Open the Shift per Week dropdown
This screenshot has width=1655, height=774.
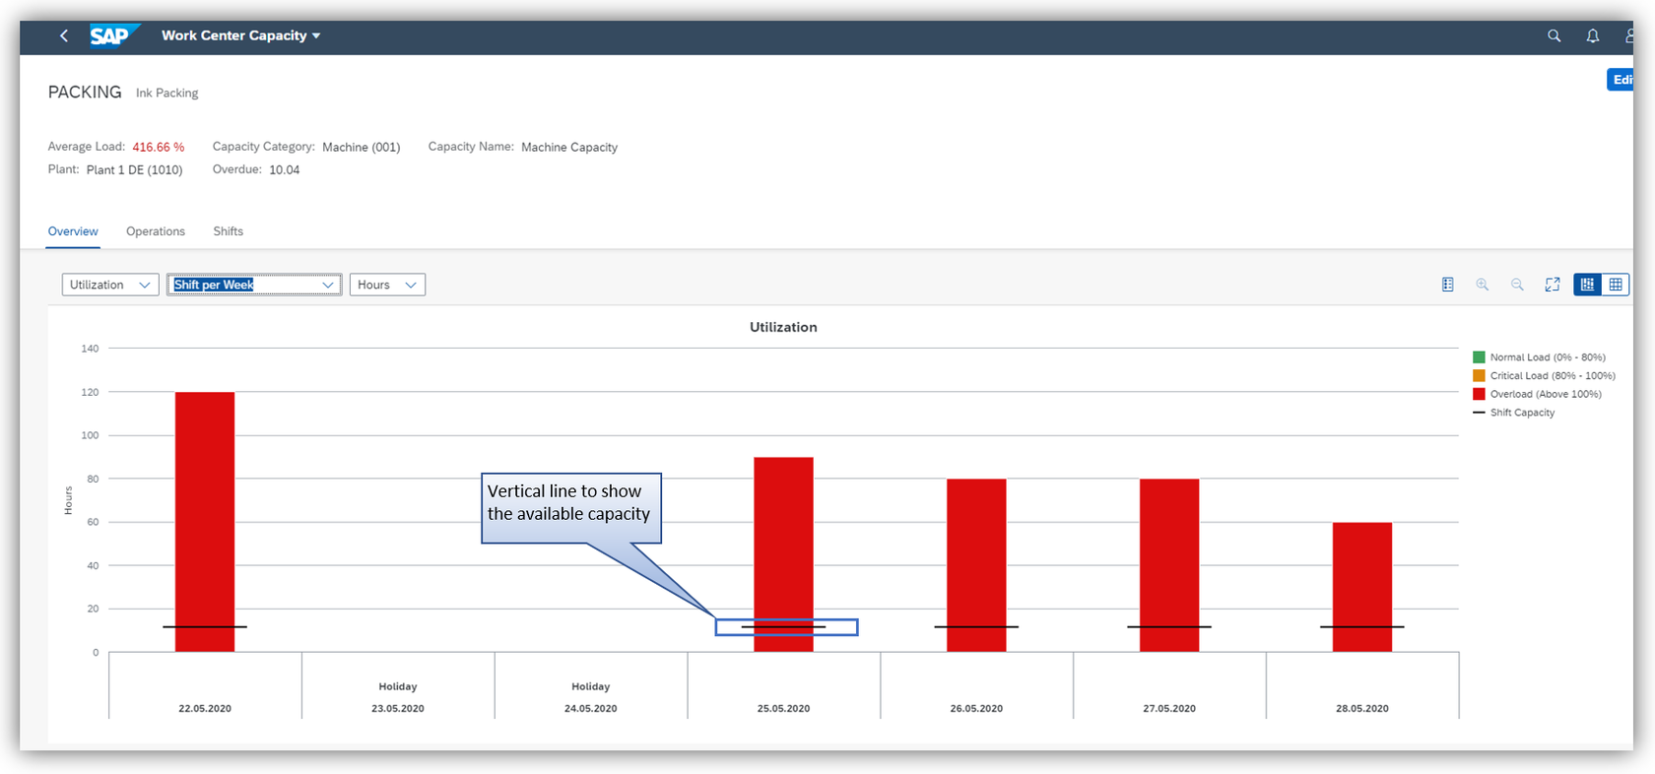pos(254,285)
